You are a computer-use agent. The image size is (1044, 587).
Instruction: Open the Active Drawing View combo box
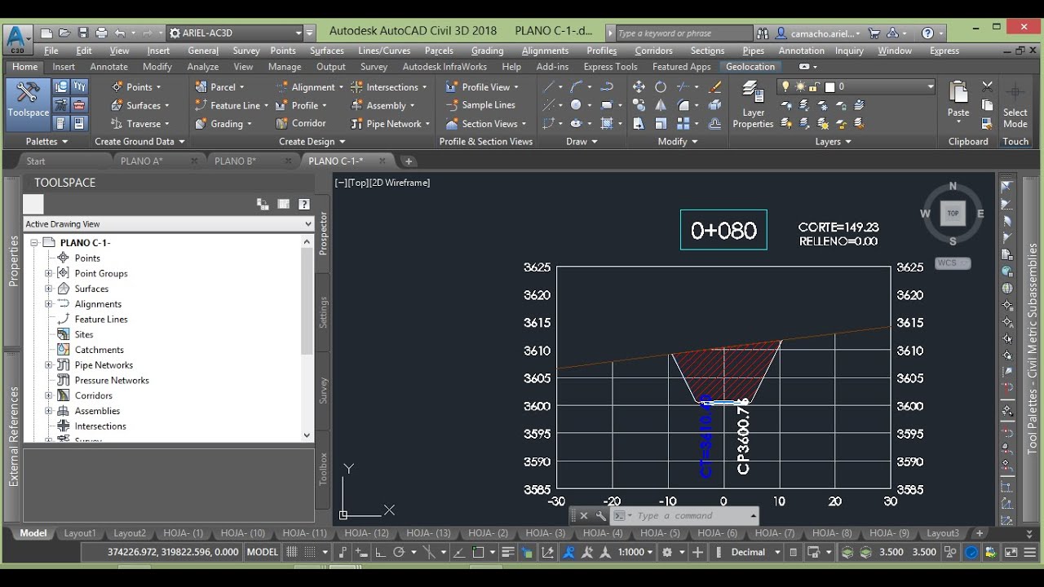click(168, 223)
